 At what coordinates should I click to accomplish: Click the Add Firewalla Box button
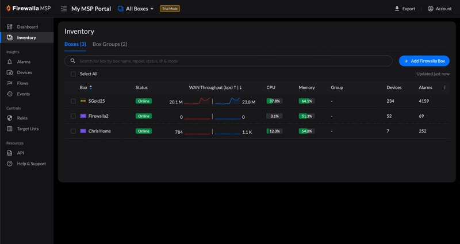point(424,61)
